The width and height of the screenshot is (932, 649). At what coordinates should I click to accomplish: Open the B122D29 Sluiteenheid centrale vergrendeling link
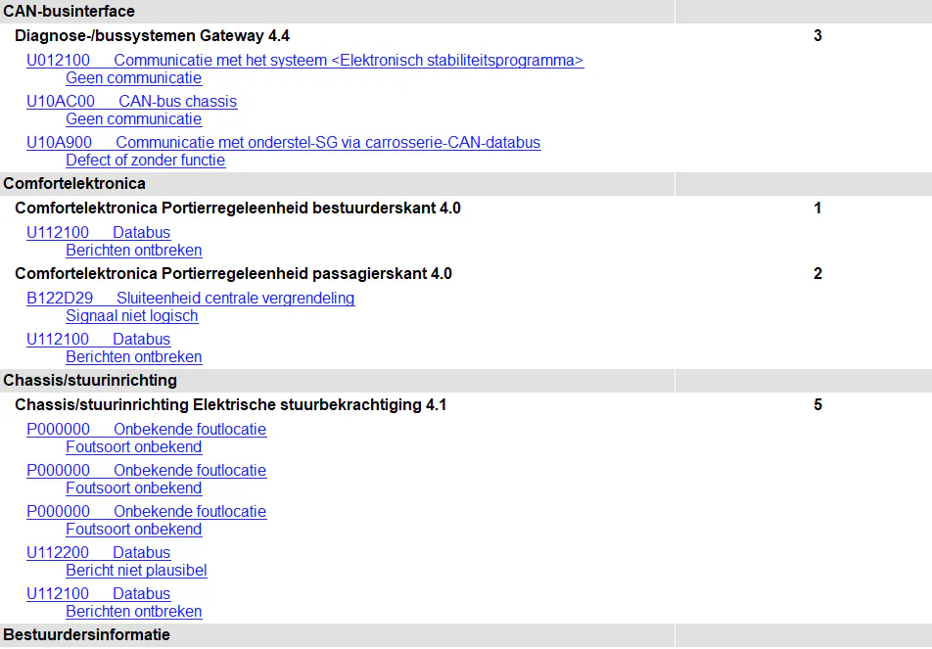(190, 299)
